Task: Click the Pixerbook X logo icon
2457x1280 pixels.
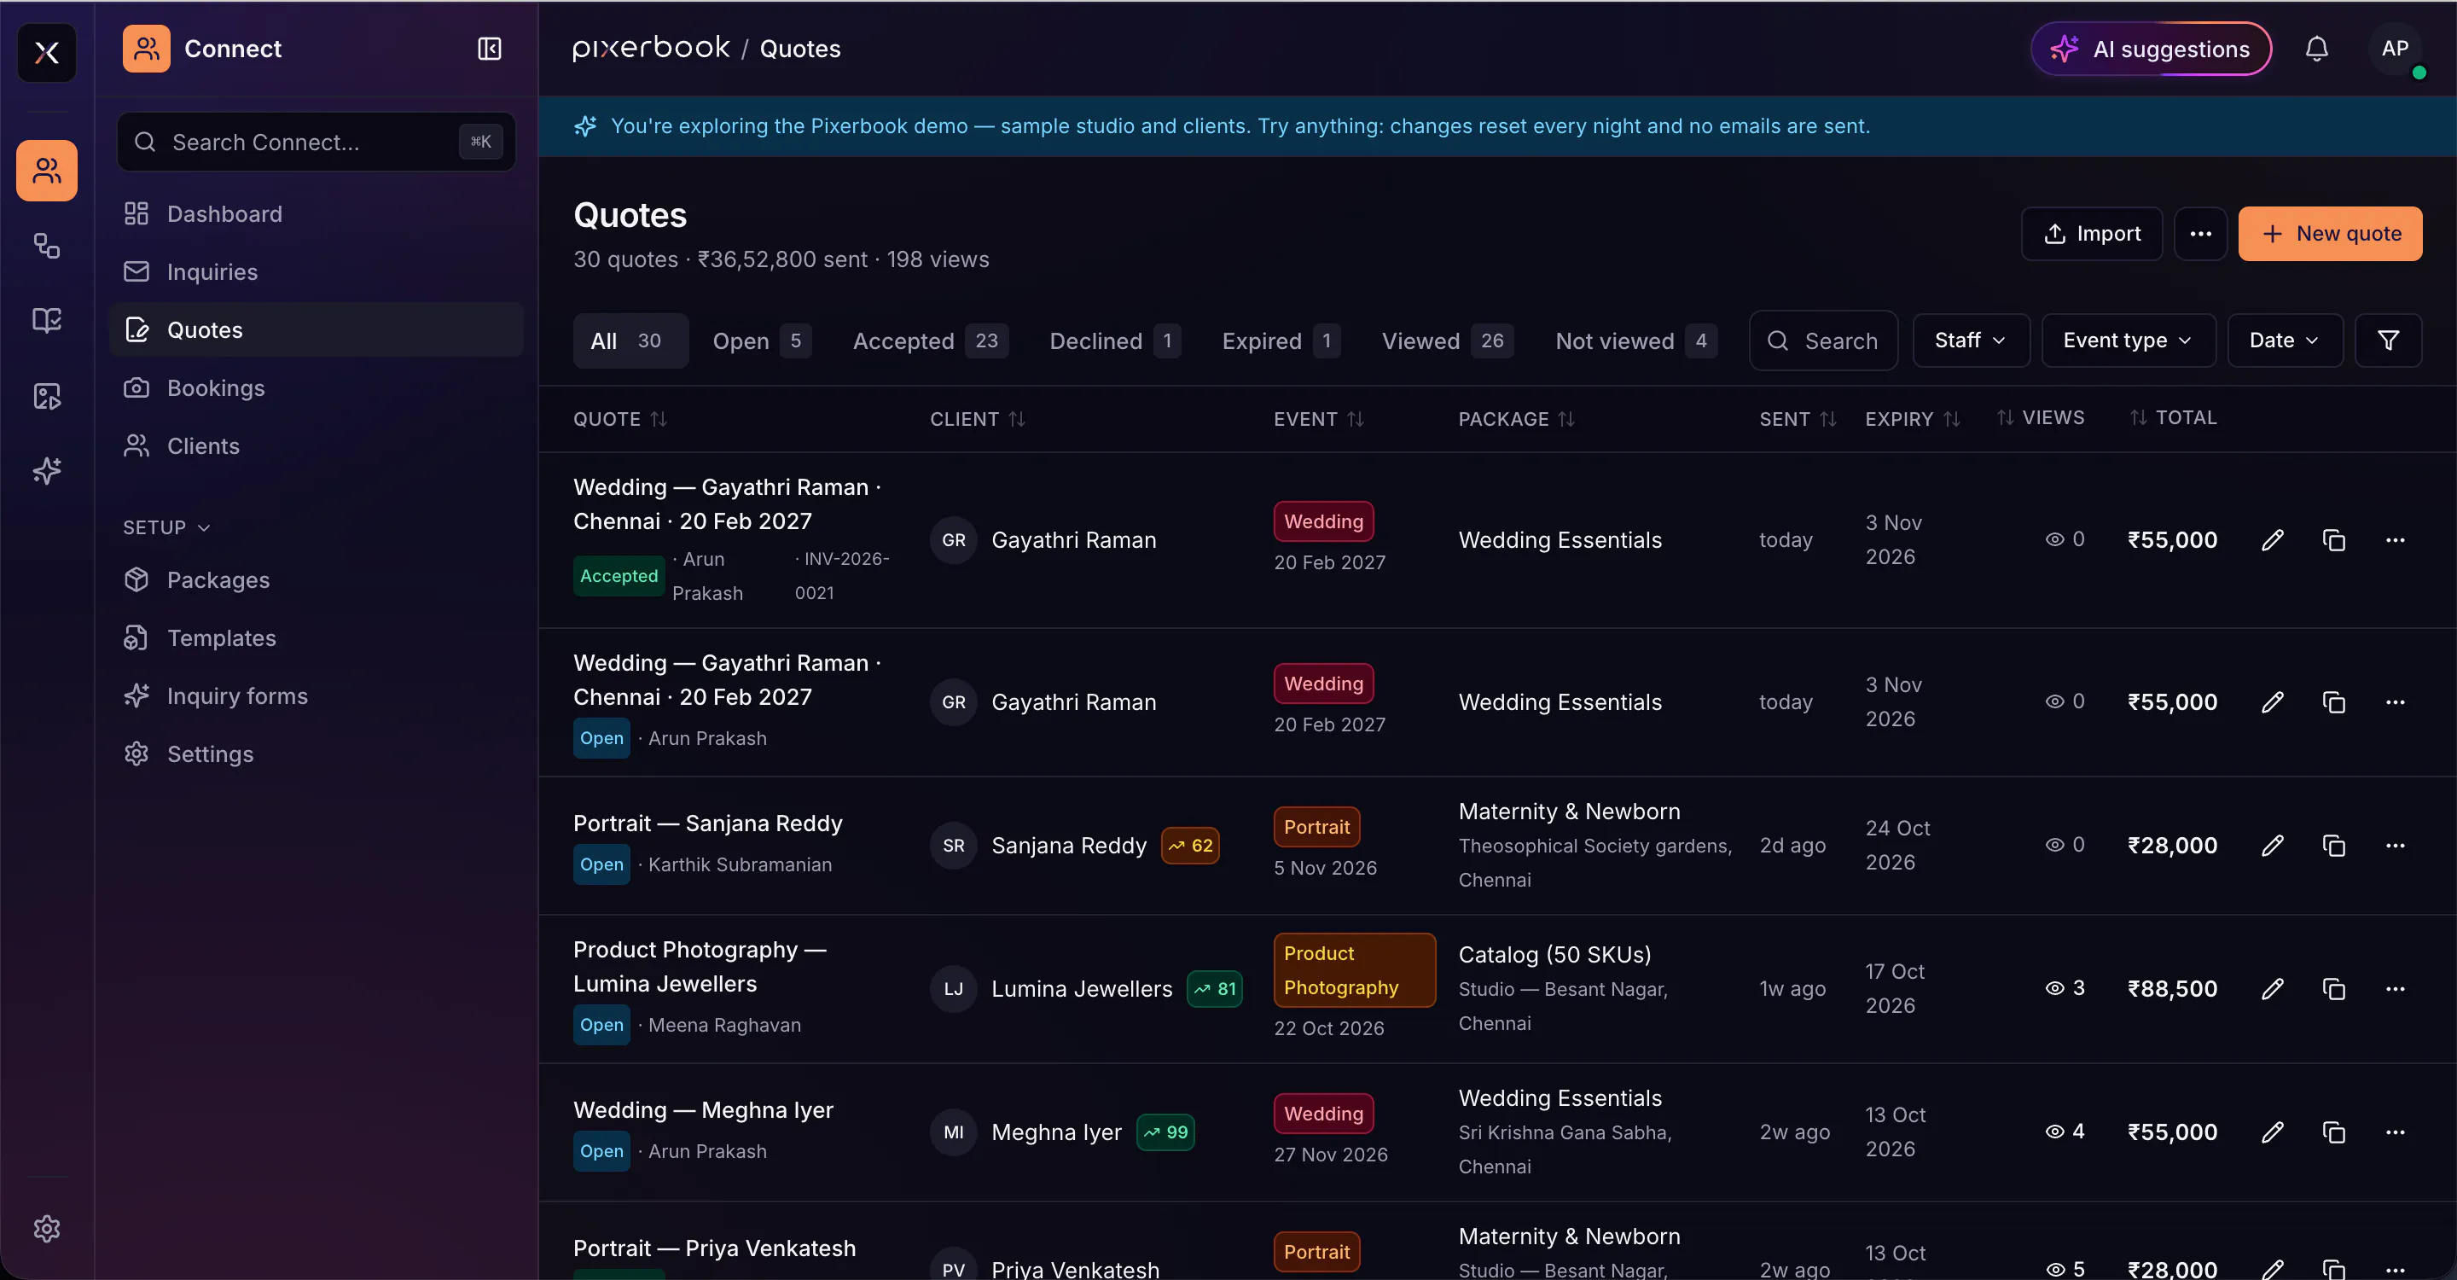Action: tap(47, 52)
